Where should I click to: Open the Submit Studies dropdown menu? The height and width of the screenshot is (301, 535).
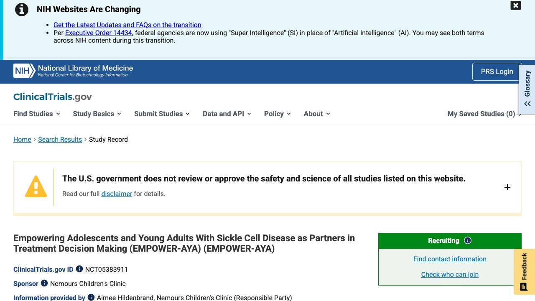162,114
